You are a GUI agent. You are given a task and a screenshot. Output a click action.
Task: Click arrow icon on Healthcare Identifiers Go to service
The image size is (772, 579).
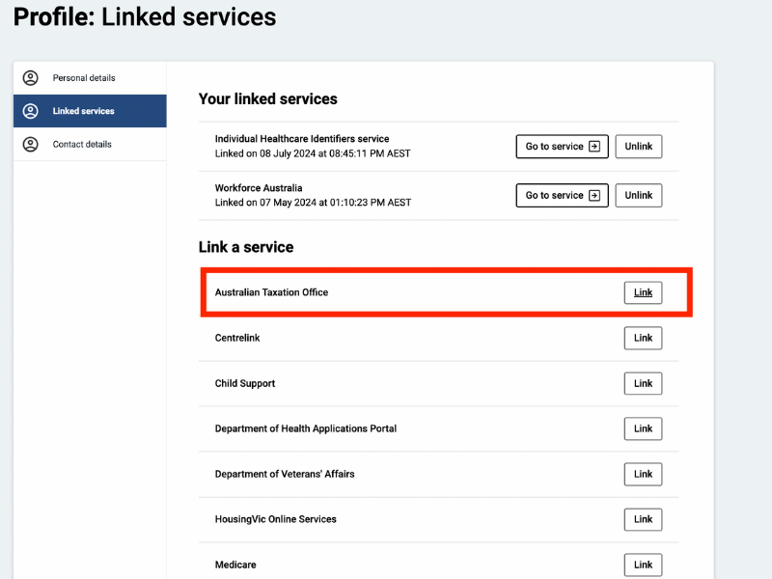click(x=594, y=147)
